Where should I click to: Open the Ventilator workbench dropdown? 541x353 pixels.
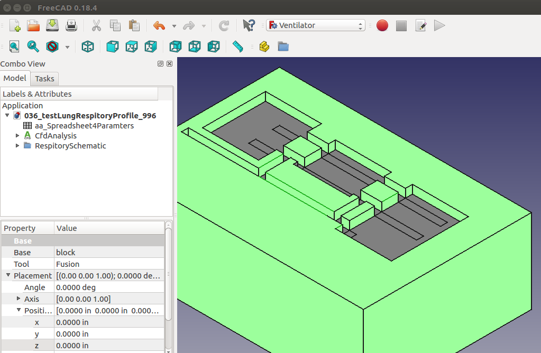(316, 25)
